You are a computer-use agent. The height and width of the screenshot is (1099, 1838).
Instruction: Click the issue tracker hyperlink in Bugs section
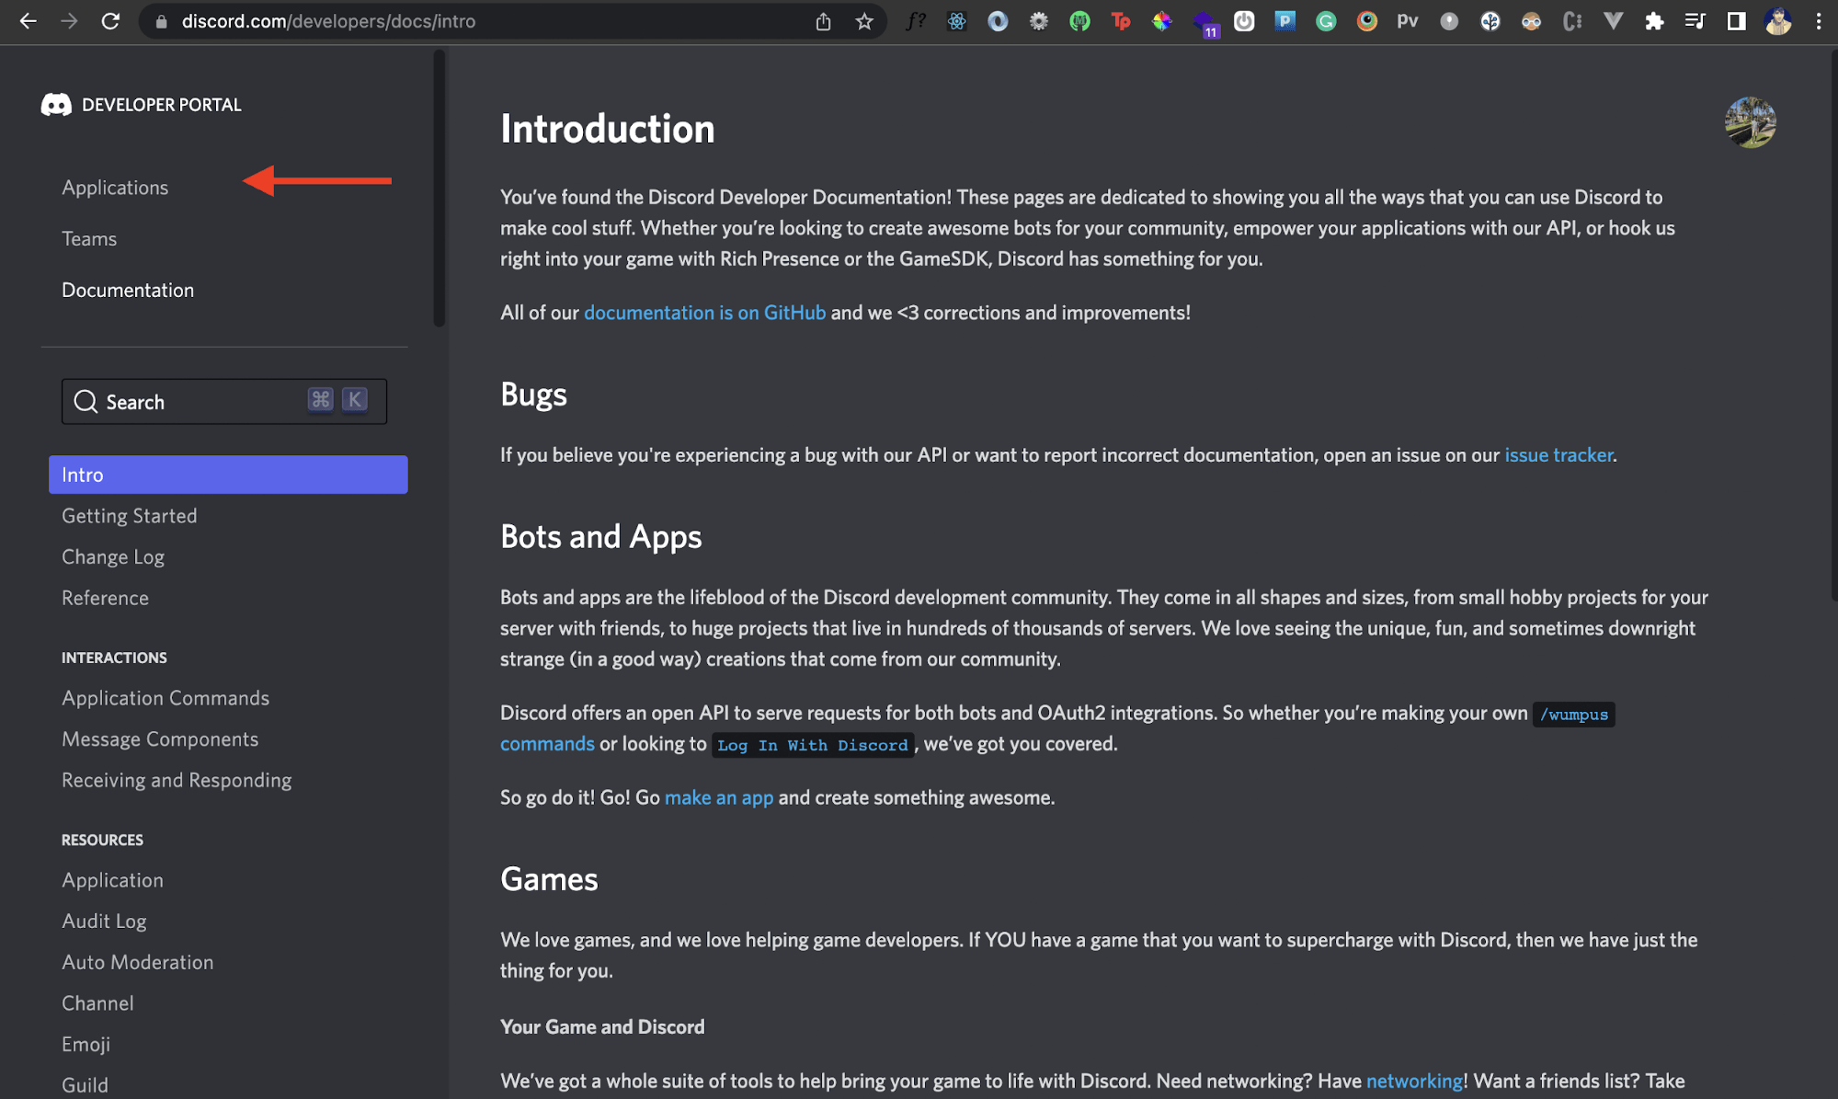(x=1558, y=454)
